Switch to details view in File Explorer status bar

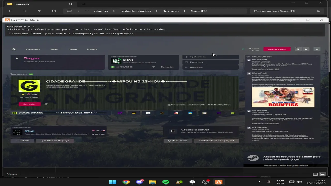coord(315,174)
